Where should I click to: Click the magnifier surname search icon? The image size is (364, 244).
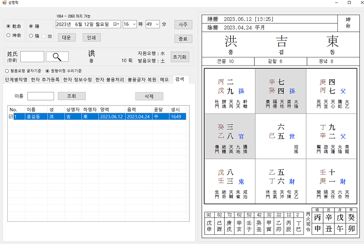(x=57, y=57)
